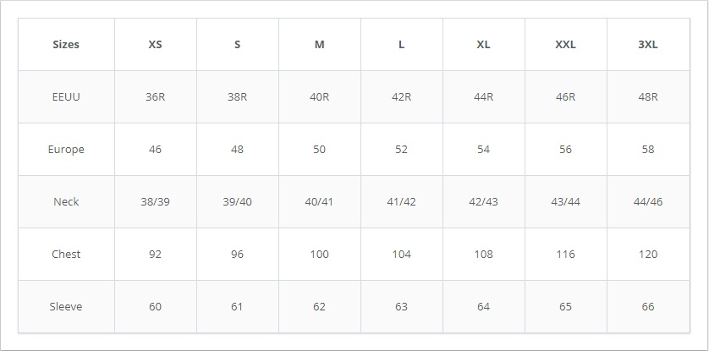
Task: Select the 36R cell
Action: coord(155,96)
